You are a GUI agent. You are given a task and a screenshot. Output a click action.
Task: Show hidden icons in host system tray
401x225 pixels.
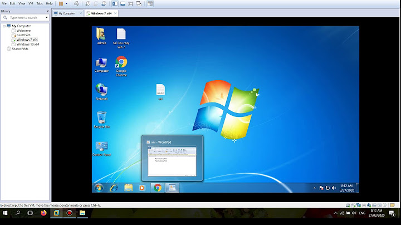pyautogui.click(x=335, y=213)
